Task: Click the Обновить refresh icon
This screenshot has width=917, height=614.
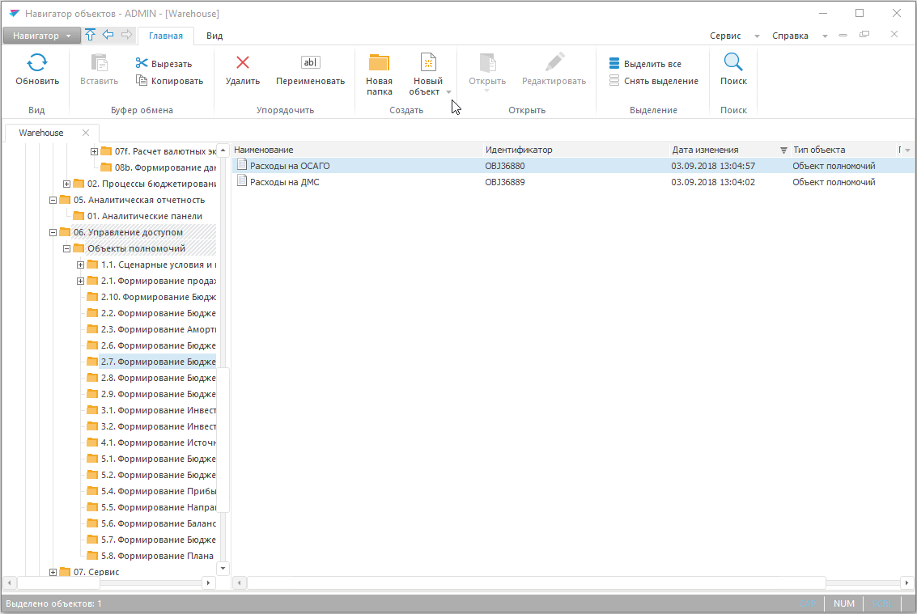Action: [x=37, y=63]
